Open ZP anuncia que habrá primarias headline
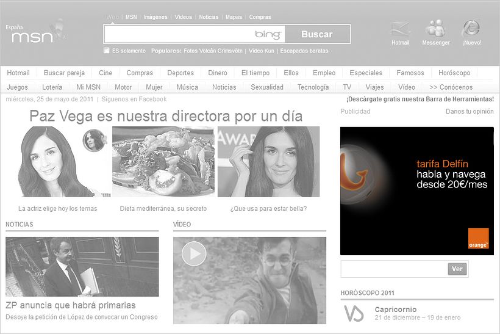This screenshot has width=500, height=334. click(x=71, y=305)
